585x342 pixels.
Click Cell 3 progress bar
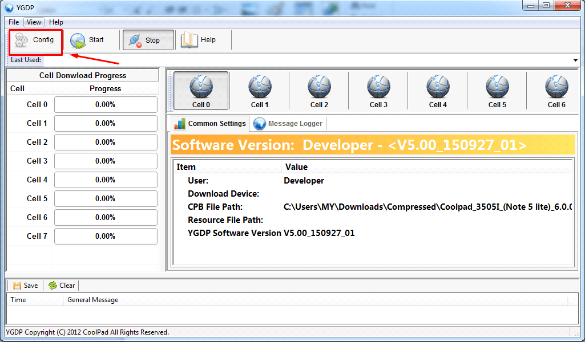point(106,161)
